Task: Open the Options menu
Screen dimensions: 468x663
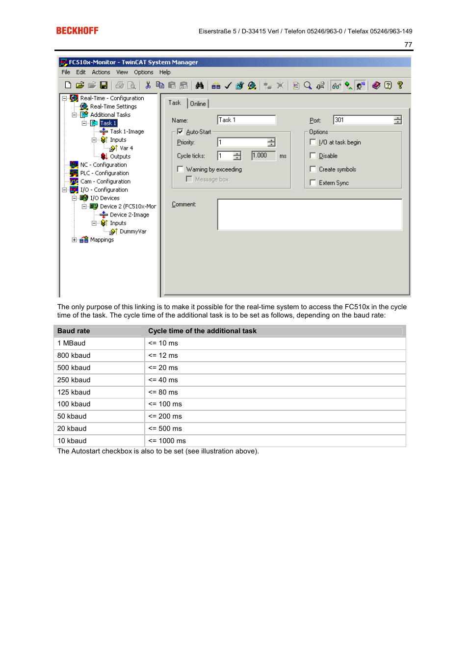Action: pyautogui.click(x=144, y=72)
